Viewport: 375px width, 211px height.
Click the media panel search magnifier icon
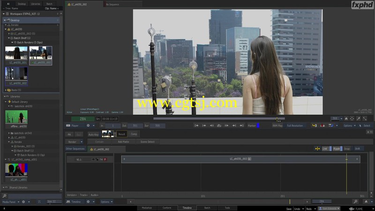click(x=4, y=196)
